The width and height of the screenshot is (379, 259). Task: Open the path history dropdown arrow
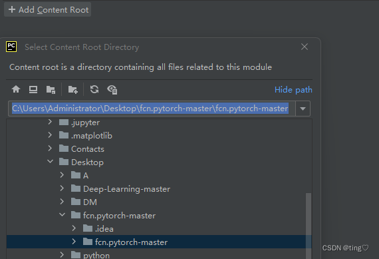(x=303, y=109)
